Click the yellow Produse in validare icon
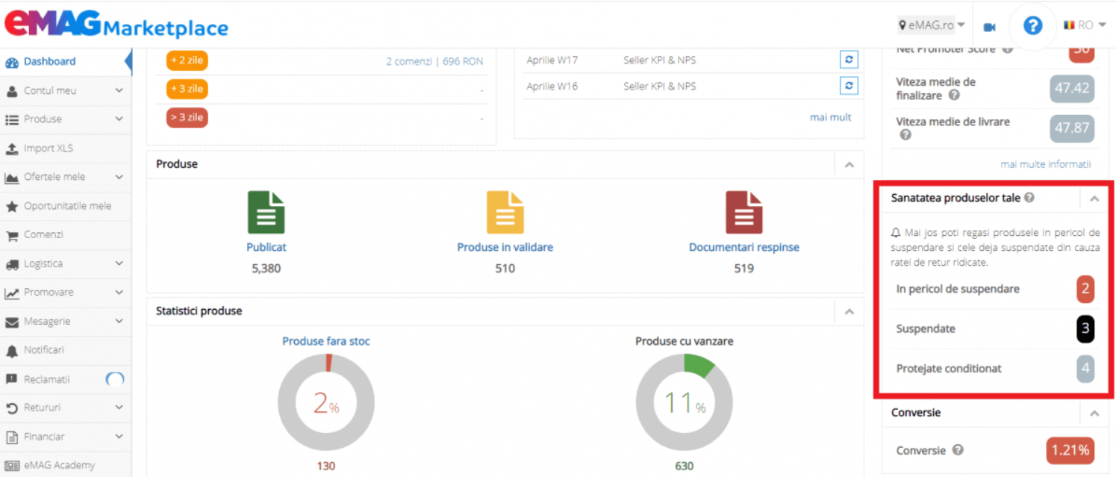The width and height of the screenshot is (1116, 477). pos(505,213)
